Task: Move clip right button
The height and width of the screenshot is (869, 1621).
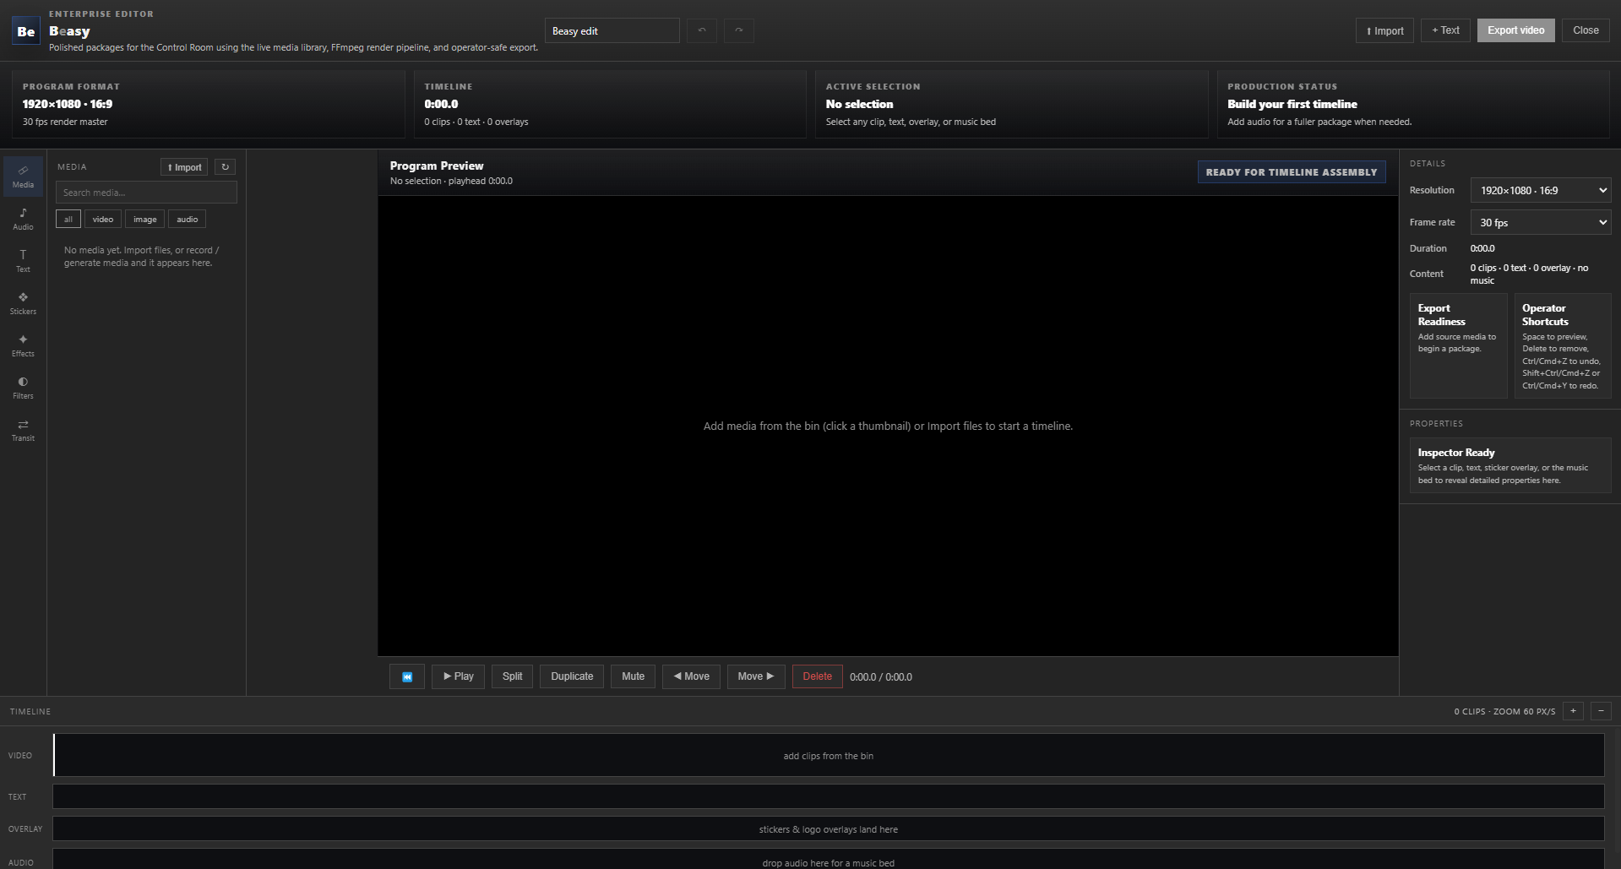Action: coord(756,676)
